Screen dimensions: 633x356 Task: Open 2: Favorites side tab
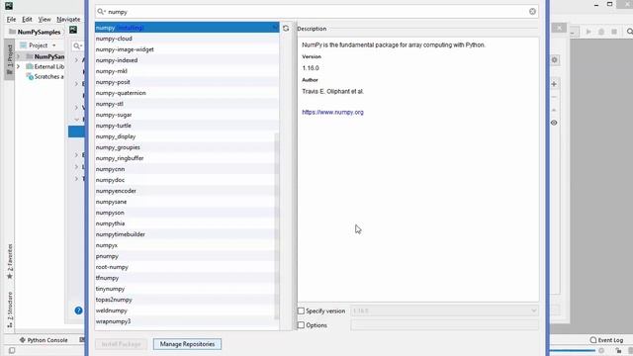point(10,261)
